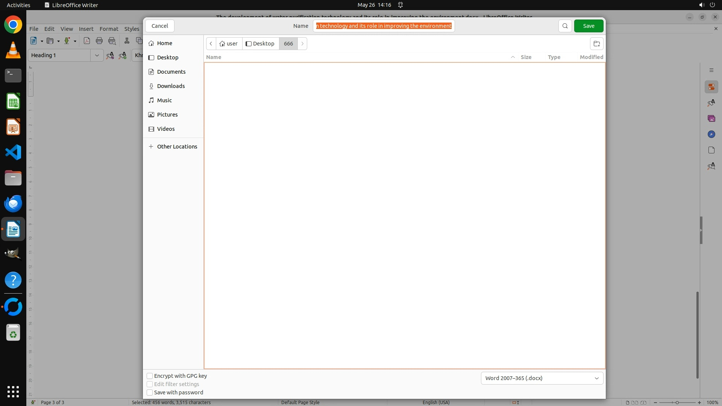
Task: Open sidebar Navigator compass icon
Action: click(x=711, y=134)
